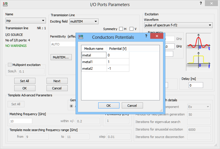Click the Delay [ns] input field

196,85
